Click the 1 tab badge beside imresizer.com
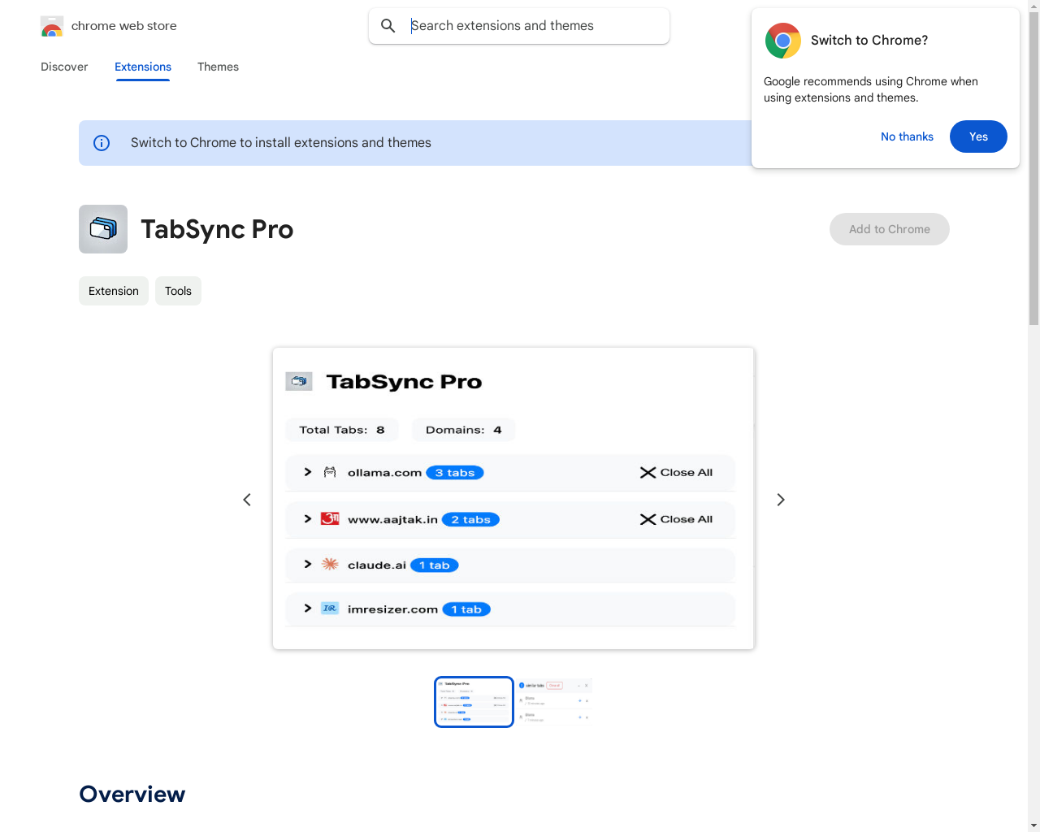 coord(466,609)
